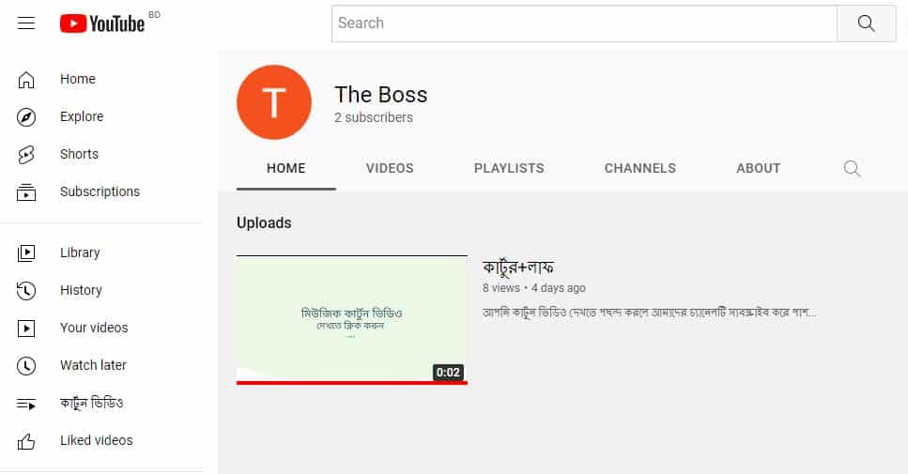908x474 pixels.
Task: Focus the Search input field
Action: (584, 23)
